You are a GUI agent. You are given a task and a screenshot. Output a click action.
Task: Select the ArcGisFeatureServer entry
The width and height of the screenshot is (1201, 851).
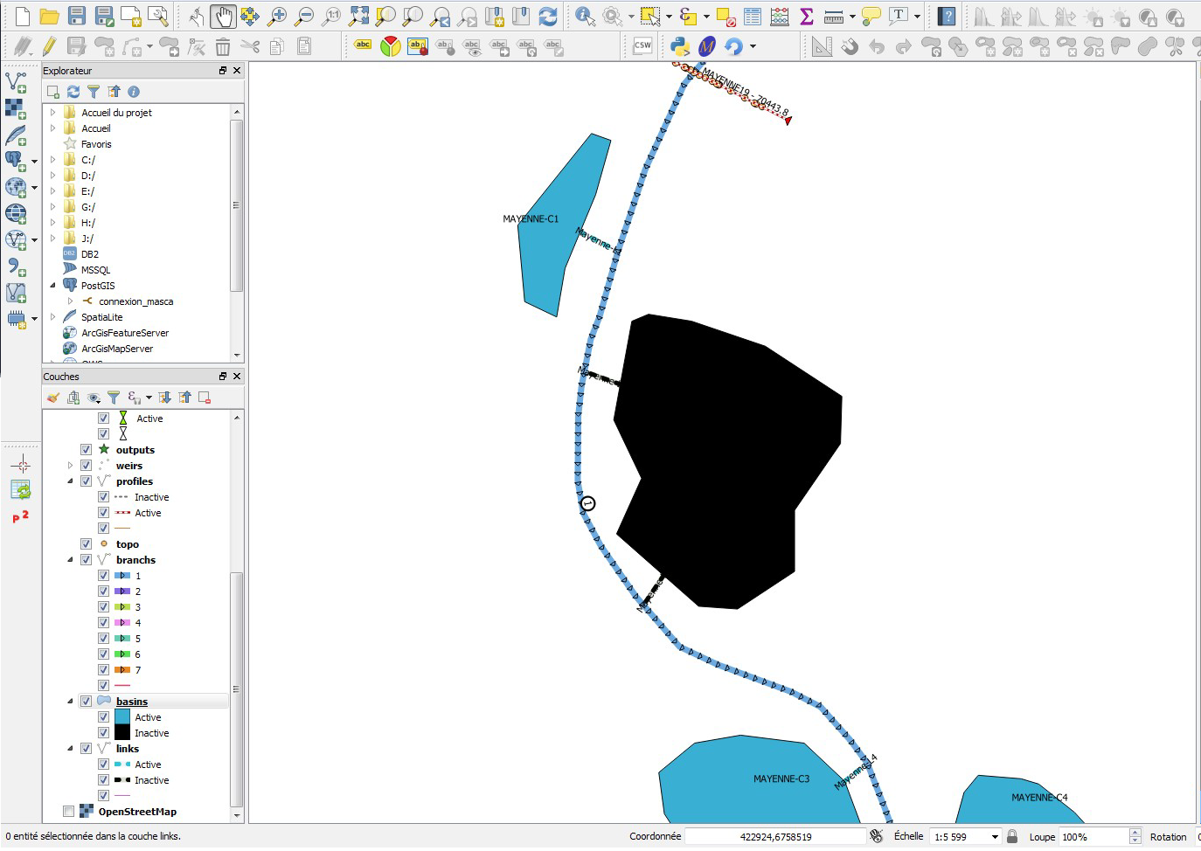click(125, 333)
